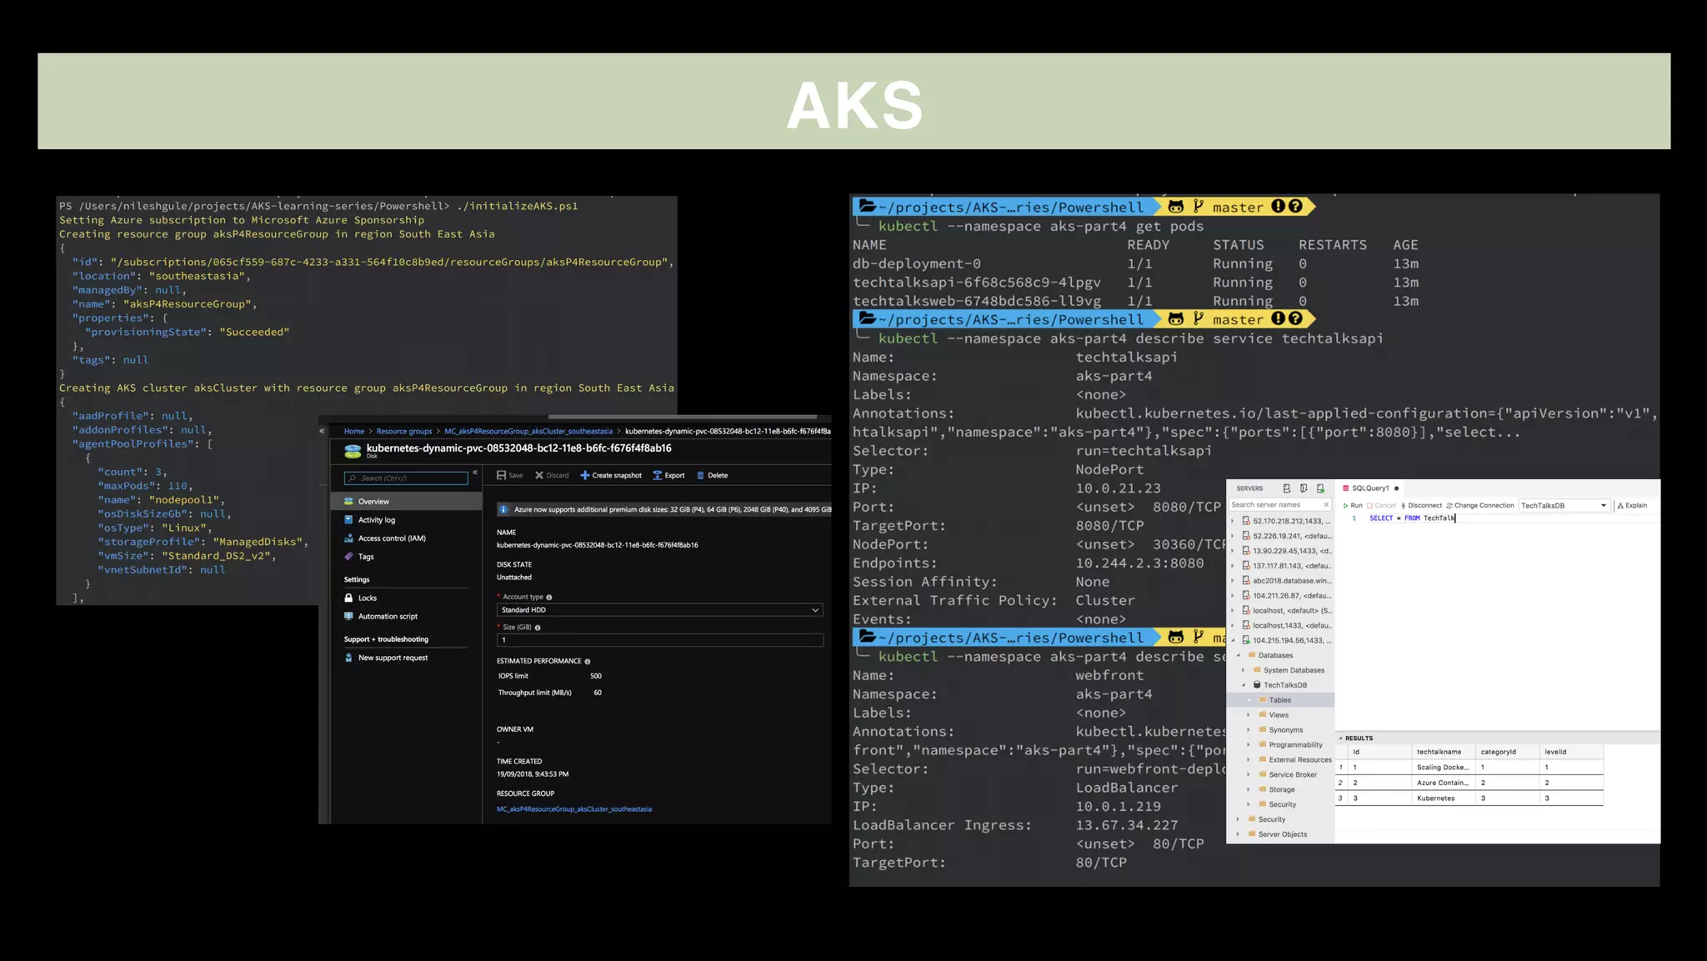Click the Run query button
The image size is (1707, 961).
(1352, 505)
